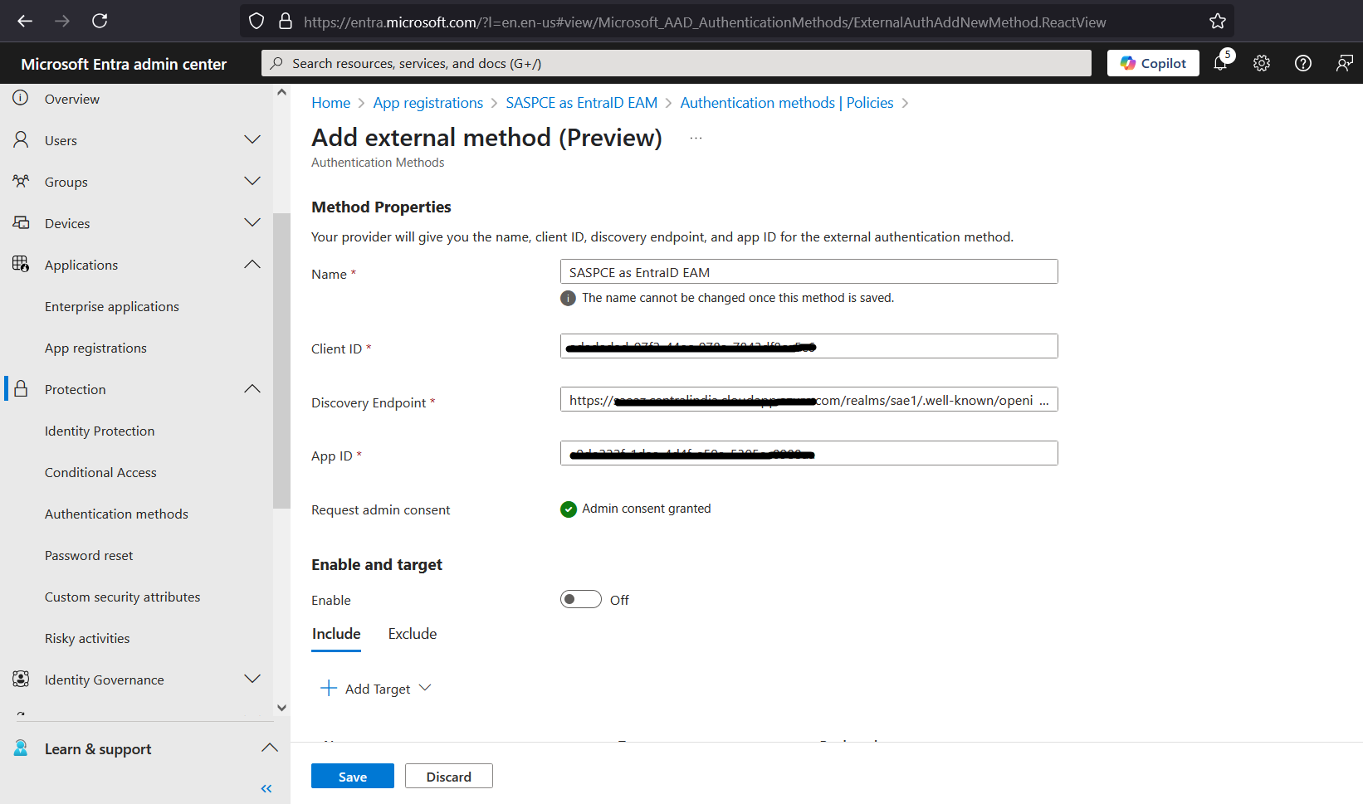Click the Discard button
Screen dimensions: 1363x804
click(x=448, y=777)
